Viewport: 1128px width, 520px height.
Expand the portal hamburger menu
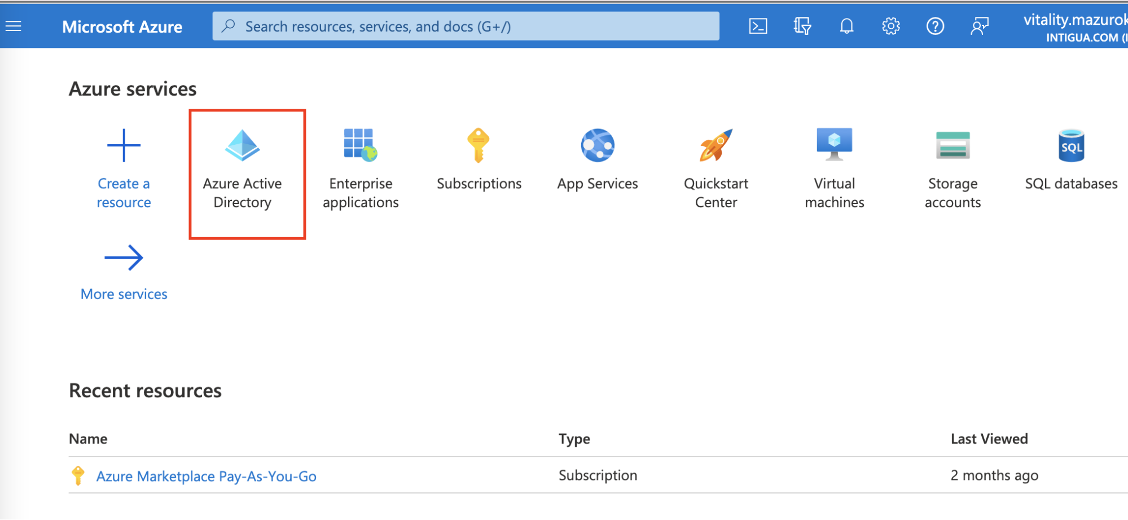click(x=13, y=26)
